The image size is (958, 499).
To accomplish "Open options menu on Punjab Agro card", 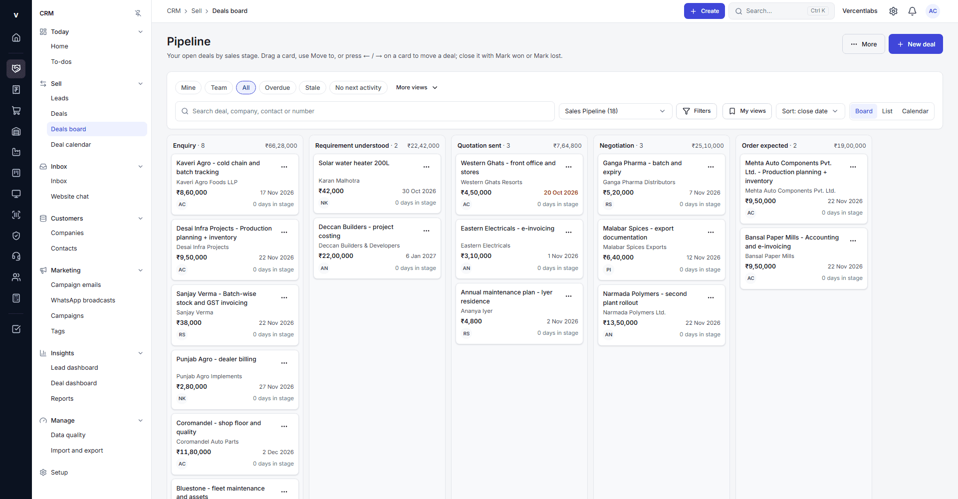I will coord(284,363).
